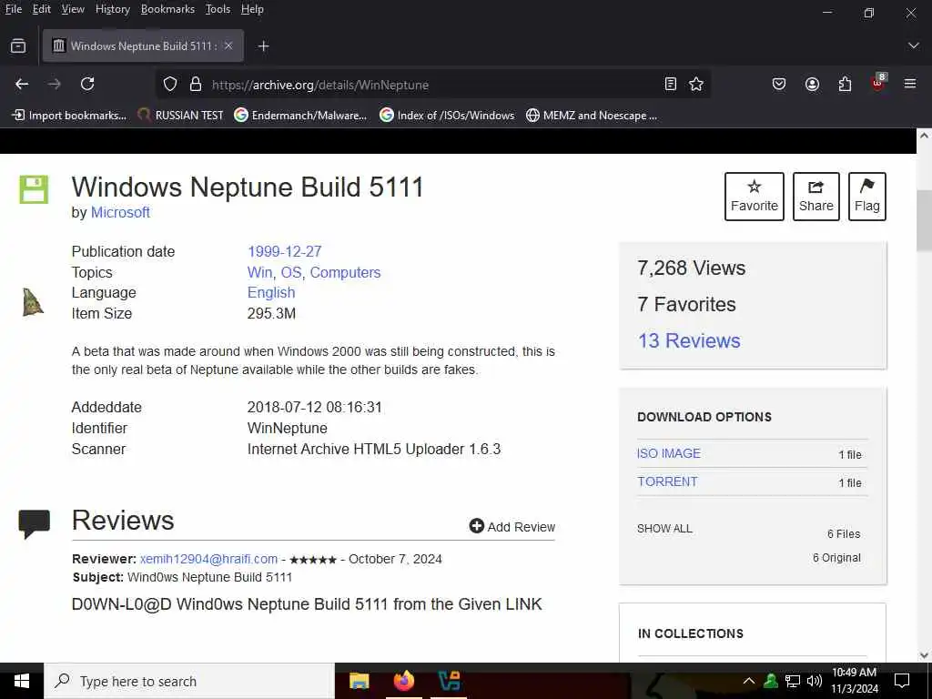Viewport: 932px width, 699px height.
Task: Open Firefox View icon left of tabs
Action: 18,46
